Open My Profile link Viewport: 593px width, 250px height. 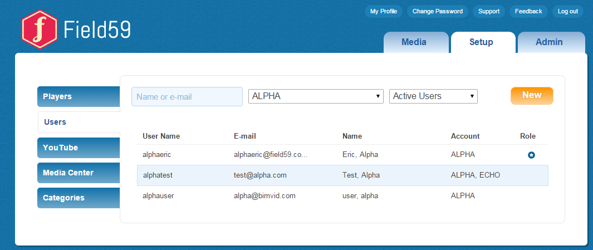click(x=383, y=11)
